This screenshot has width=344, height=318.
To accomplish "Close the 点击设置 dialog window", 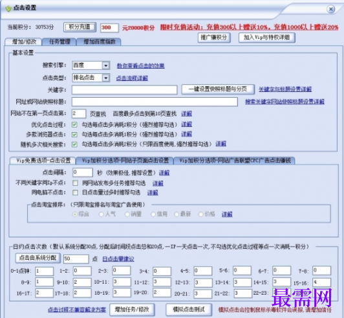I will (x=330, y=9).
